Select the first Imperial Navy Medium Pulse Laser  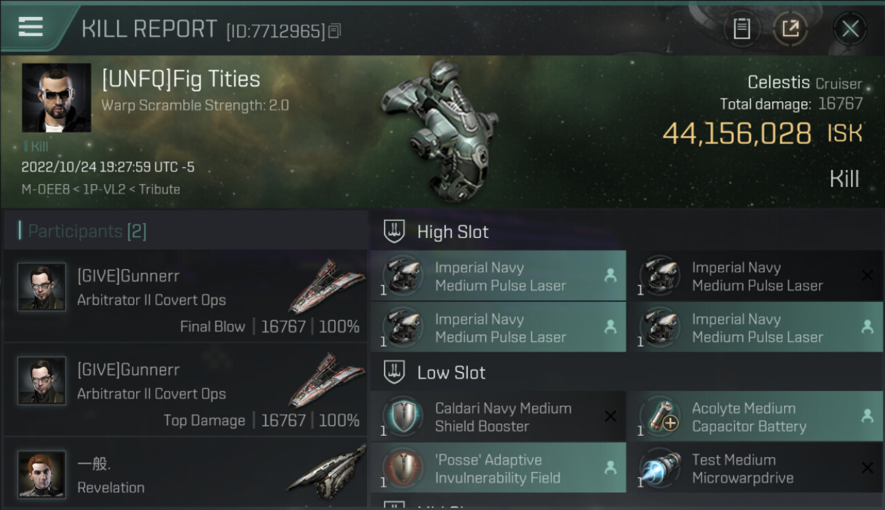[498, 276]
